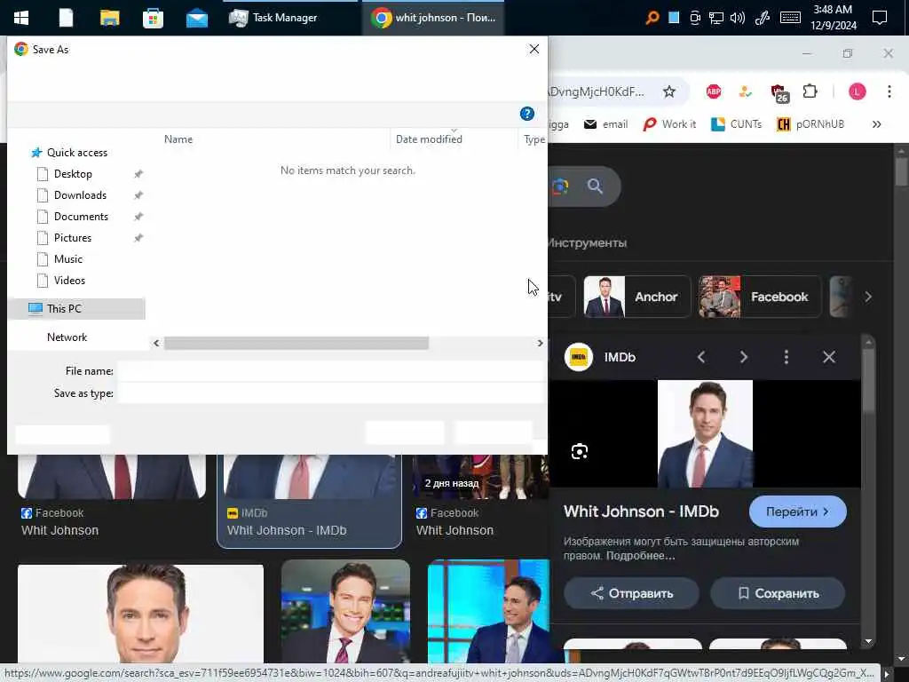909x682 pixels.
Task: Bookmark this page with the star icon
Action: click(669, 91)
